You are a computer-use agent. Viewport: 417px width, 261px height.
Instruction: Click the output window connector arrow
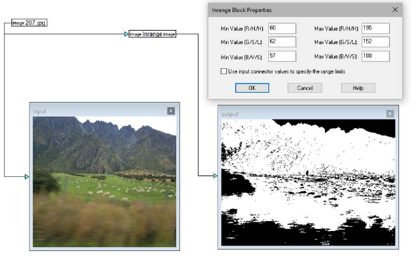215,176
